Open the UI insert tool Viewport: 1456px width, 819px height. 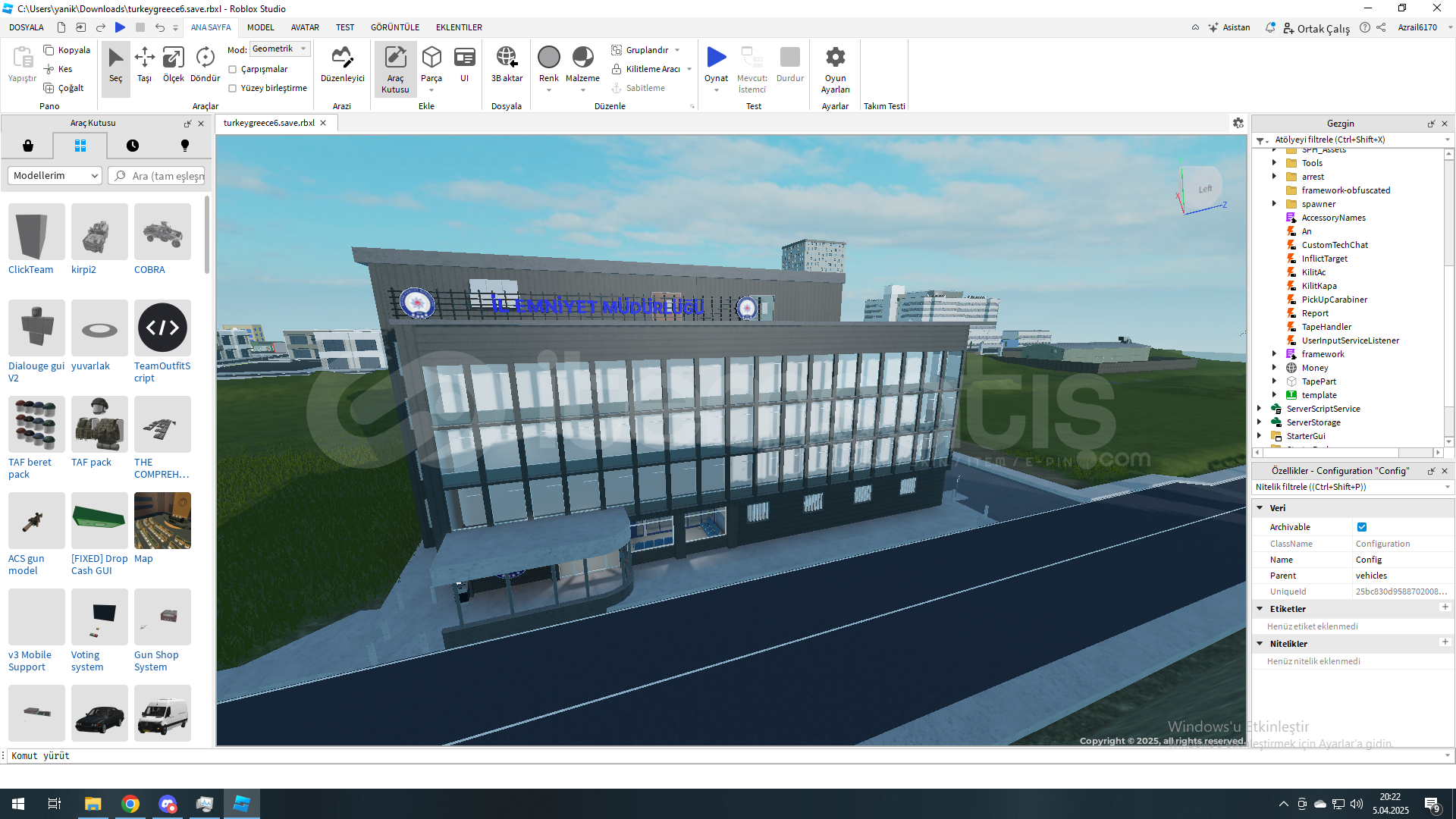coord(464,65)
